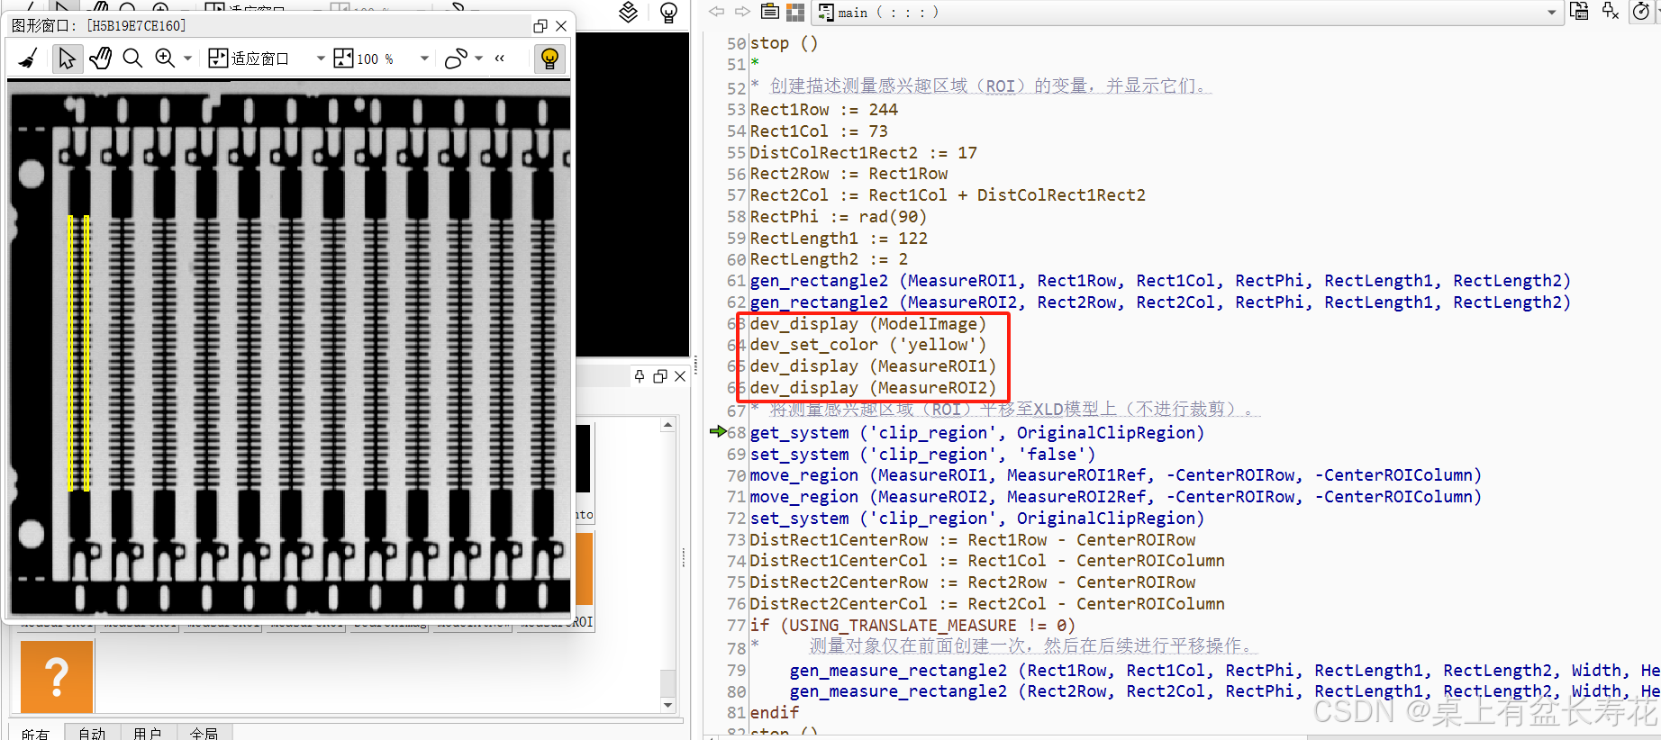Switch to the 用户 variables tab
Image resolution: width=1661 pixels, height=740 pixels.
[147, 733]
